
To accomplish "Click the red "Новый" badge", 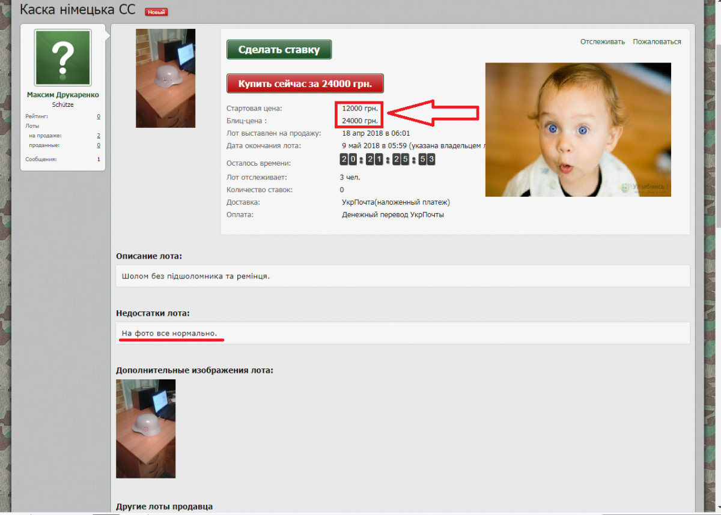I will tap(156, 12).
